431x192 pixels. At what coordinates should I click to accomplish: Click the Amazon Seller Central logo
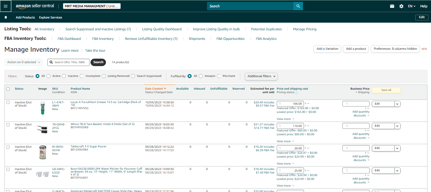(x=35, y=6)
